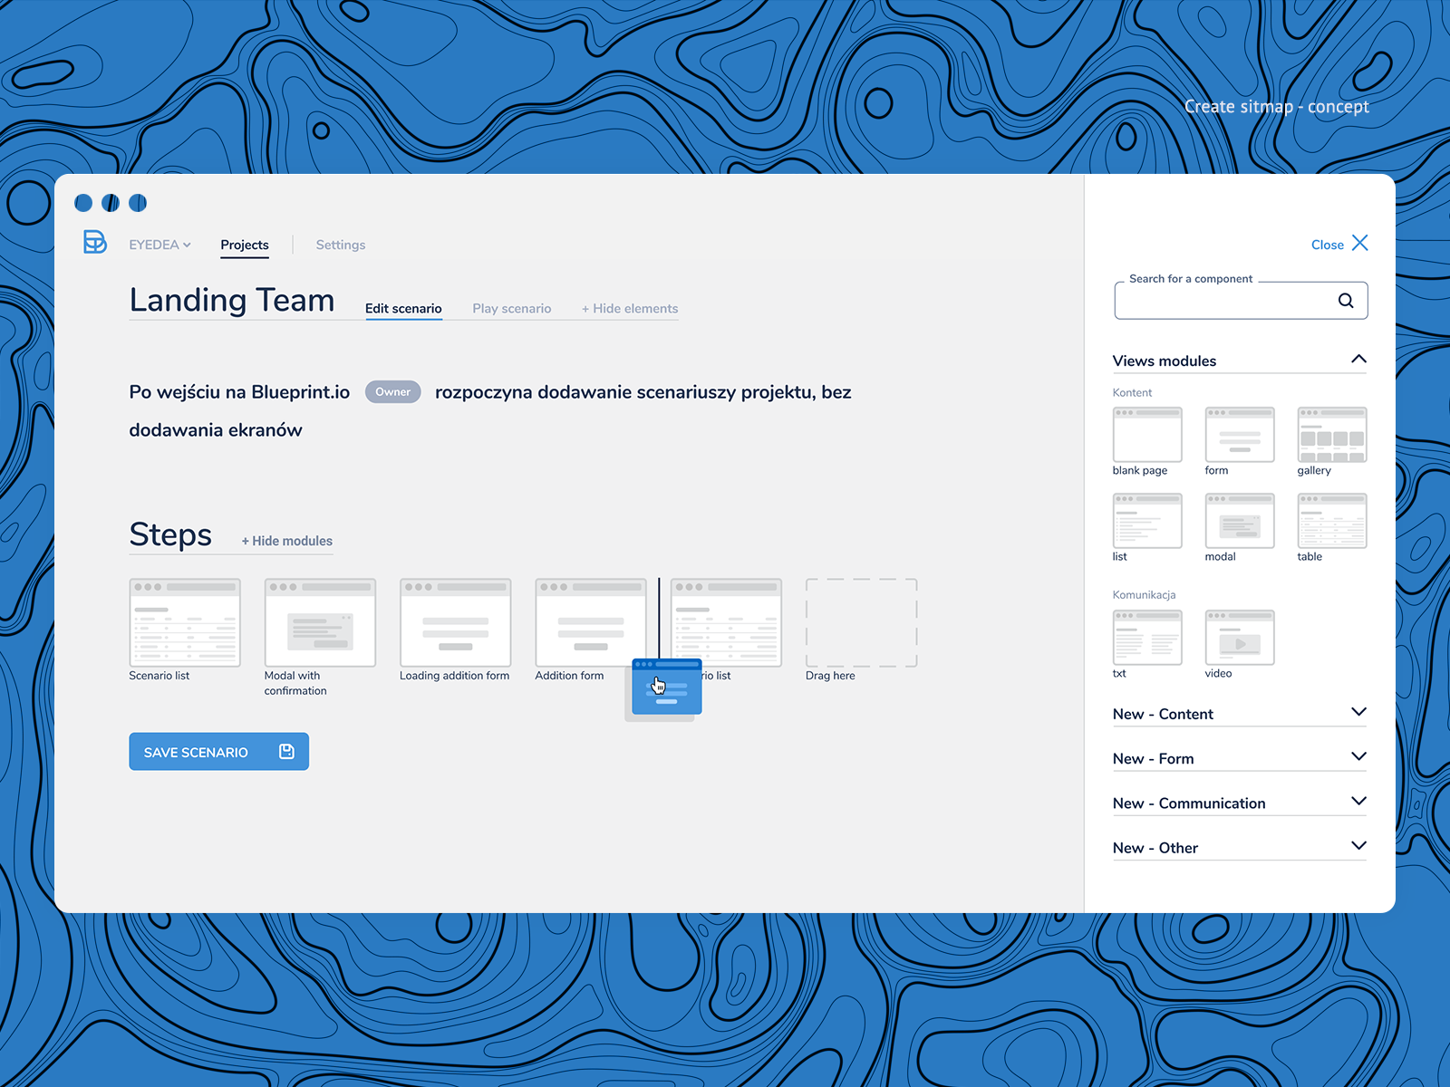The image size is (1450, 1087).
Task: Pick the form module icon
Action: click(1240, 435)
